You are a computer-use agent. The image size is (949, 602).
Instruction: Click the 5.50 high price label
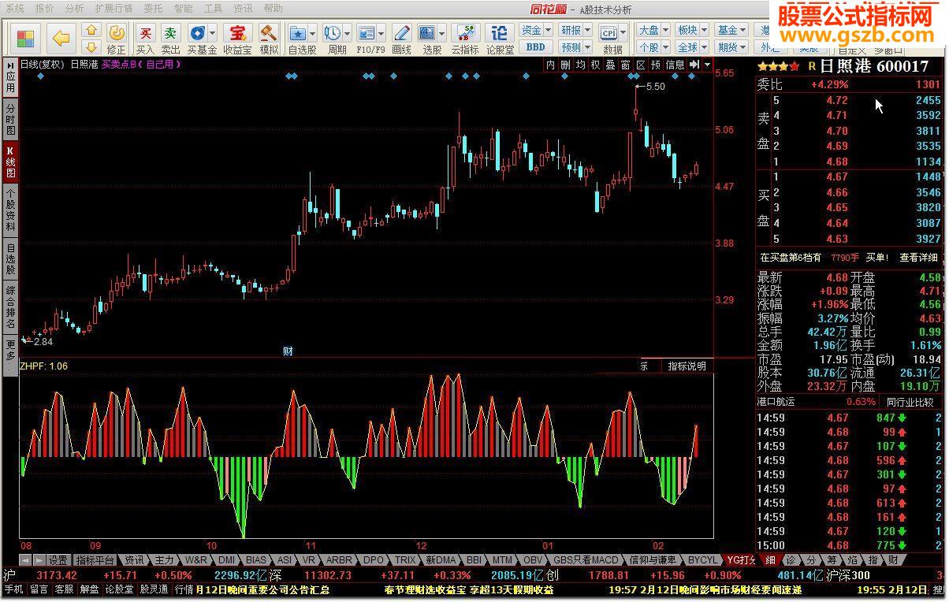tap(656, 87)
